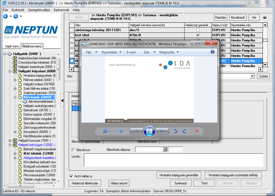Viewport: 275px width, 196px height.
Task: Click the Adatmódosítási kérelmek node icon
Action: click(15, 58)
